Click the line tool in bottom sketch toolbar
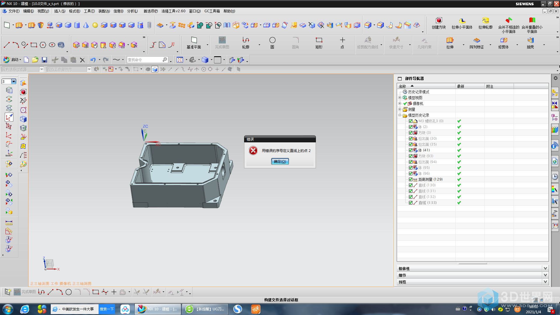560x315 pixels. [x=50, y=292]
